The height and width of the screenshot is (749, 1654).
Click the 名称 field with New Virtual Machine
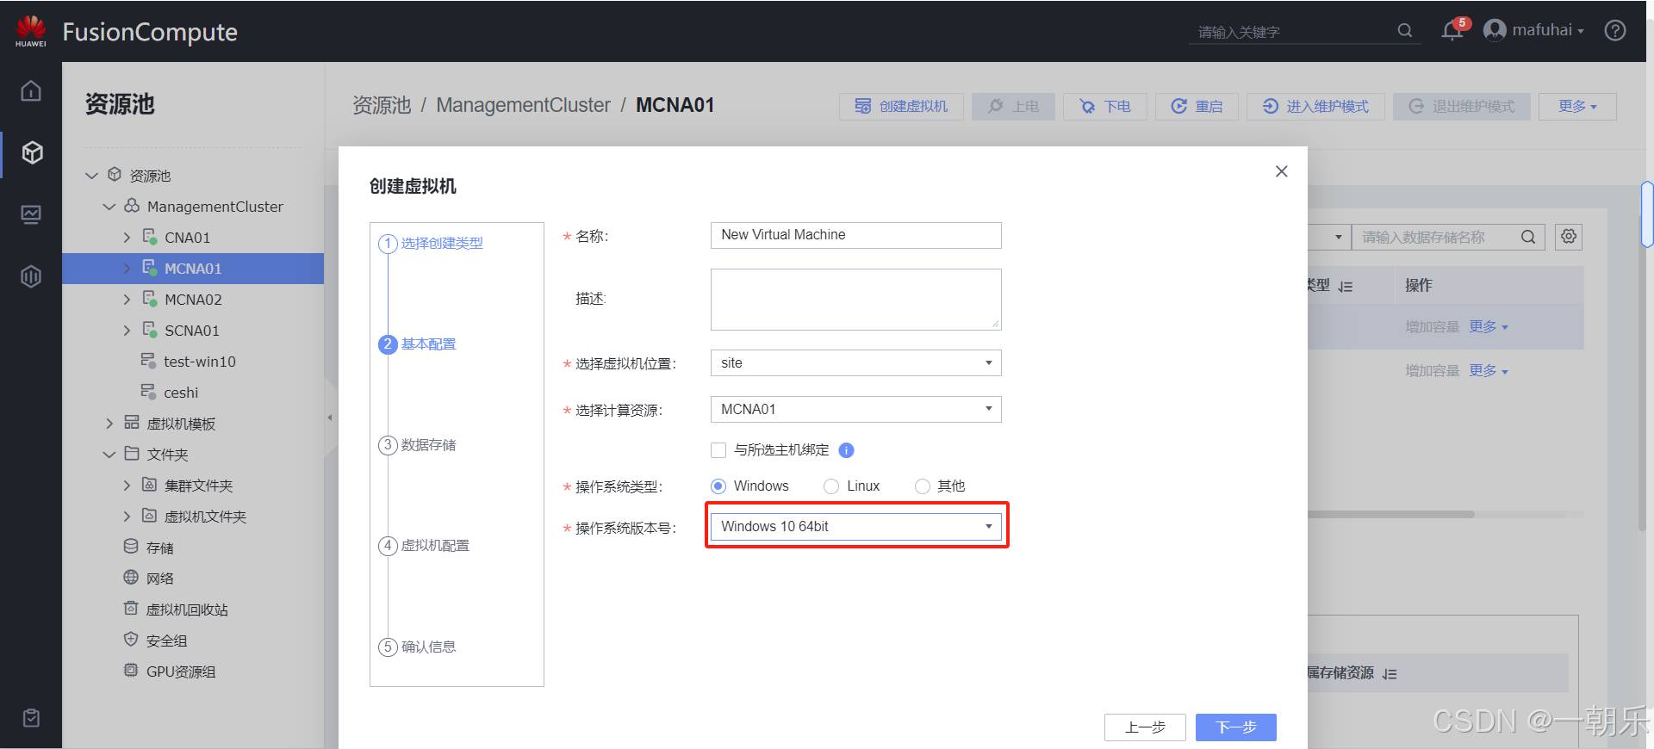(856, 235)
